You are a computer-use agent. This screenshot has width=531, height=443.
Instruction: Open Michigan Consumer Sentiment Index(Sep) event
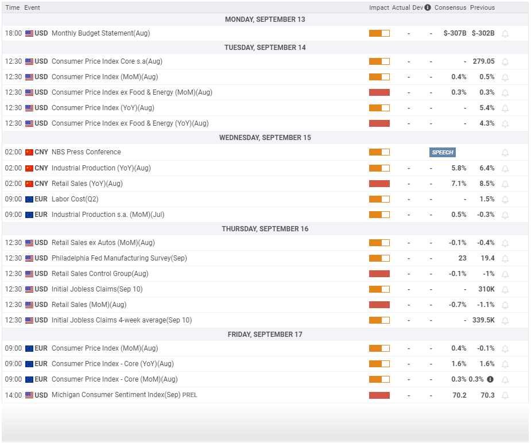[x=116, y=395]
